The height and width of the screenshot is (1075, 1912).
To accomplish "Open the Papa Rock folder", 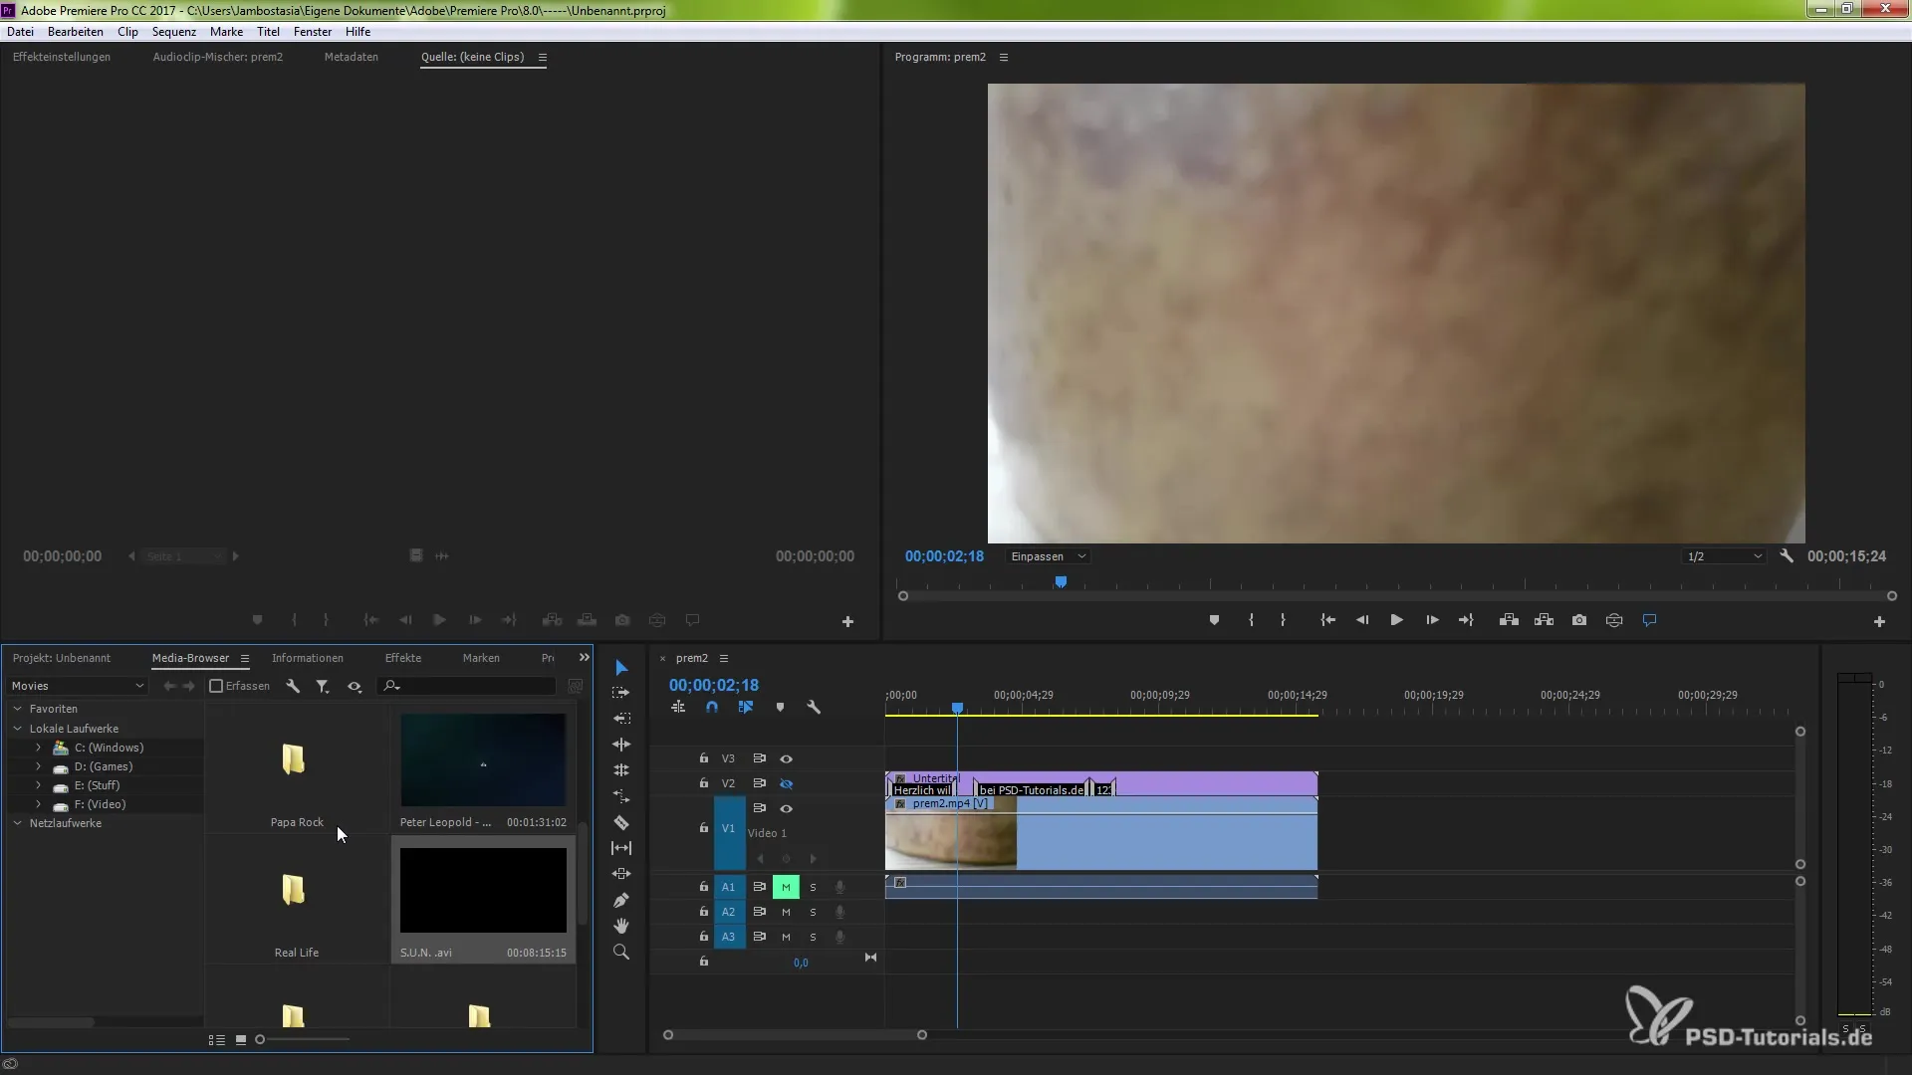I will [x=293, y=759].
